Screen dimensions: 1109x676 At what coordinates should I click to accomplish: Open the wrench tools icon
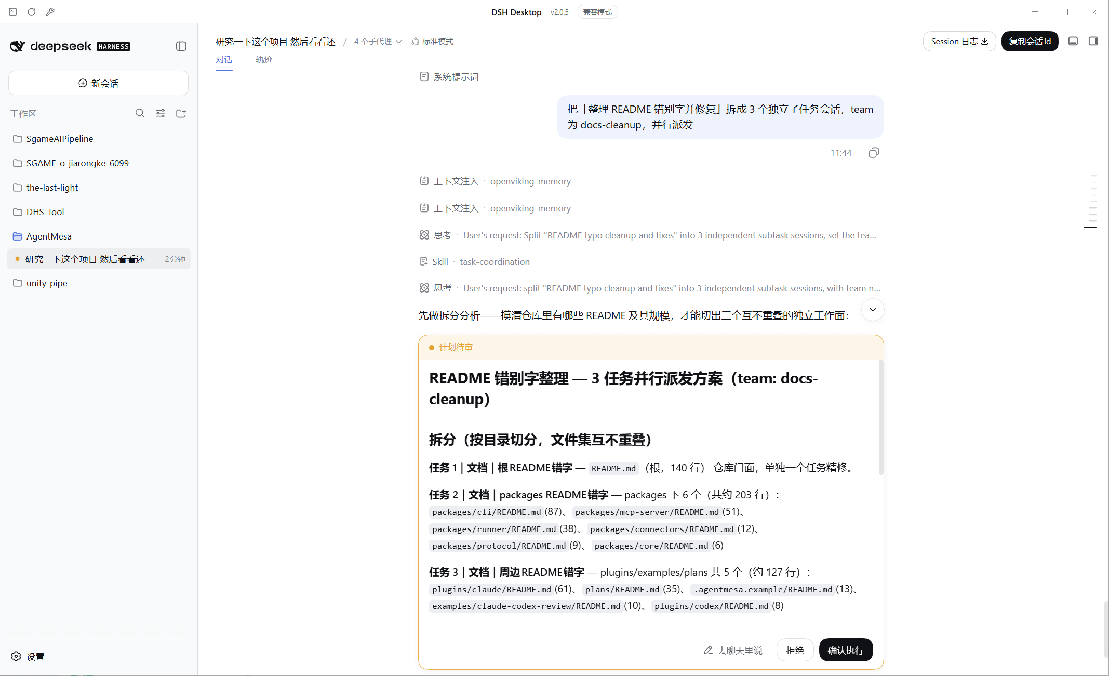(50, 11)
